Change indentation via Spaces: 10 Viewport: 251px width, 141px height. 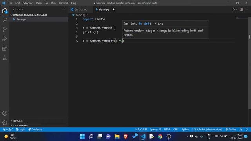click(155, 130)
